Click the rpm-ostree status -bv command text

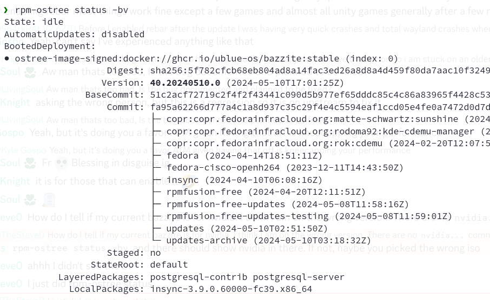tap(72, 10)
